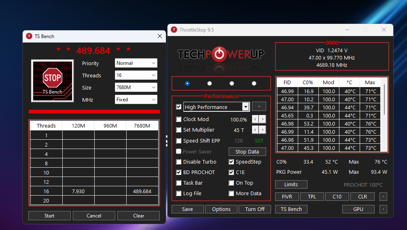Click the VID 1.2474 V readout
Viewport: 407px width, 230px height.
tap(332, 51)
